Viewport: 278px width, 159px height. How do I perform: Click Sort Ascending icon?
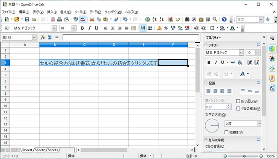click(x=154, y=19)
